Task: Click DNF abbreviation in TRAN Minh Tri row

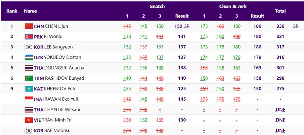Action: point(280,120)
